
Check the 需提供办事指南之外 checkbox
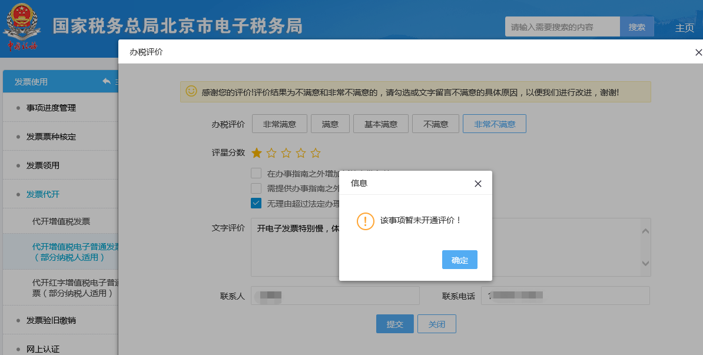[x=256, y=188]
